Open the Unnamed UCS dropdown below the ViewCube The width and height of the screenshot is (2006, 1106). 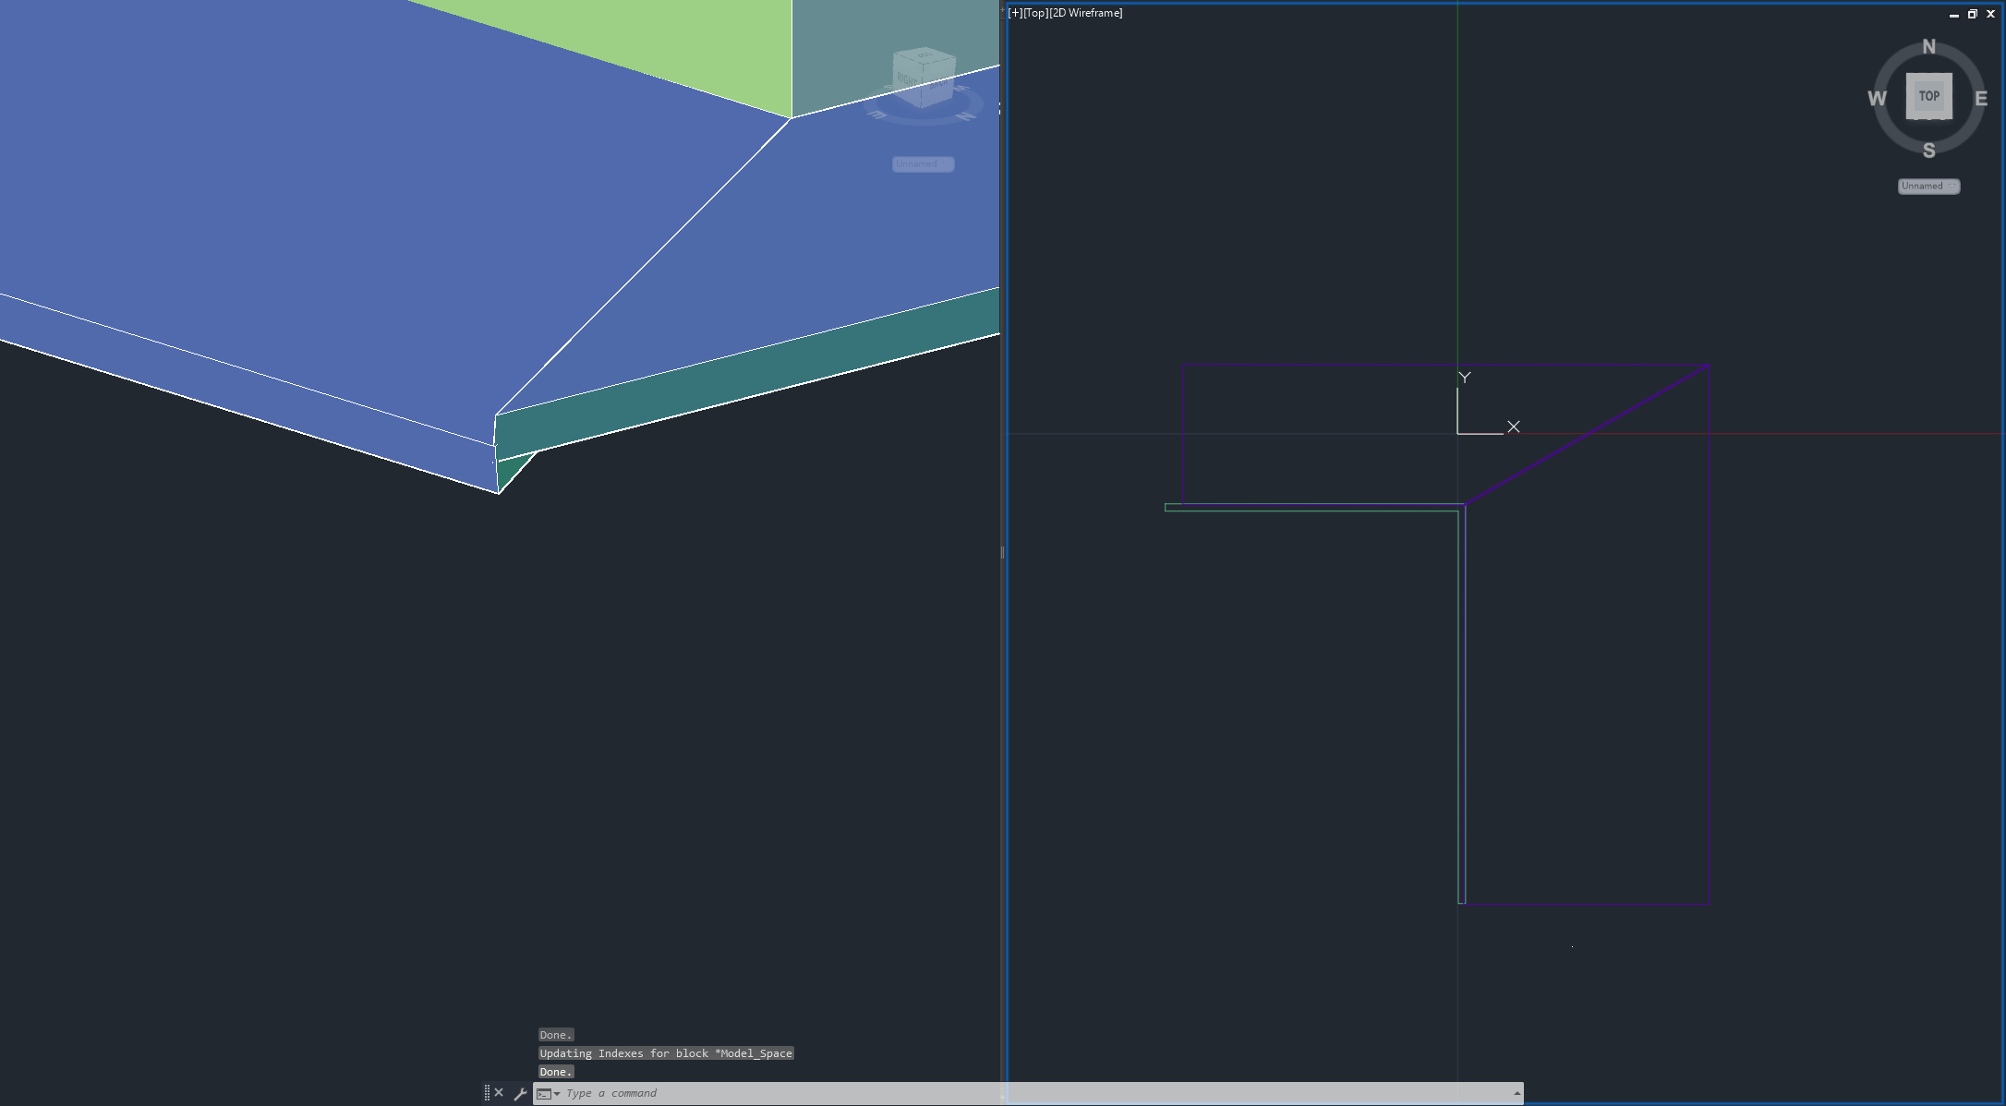pos(1927,186)
